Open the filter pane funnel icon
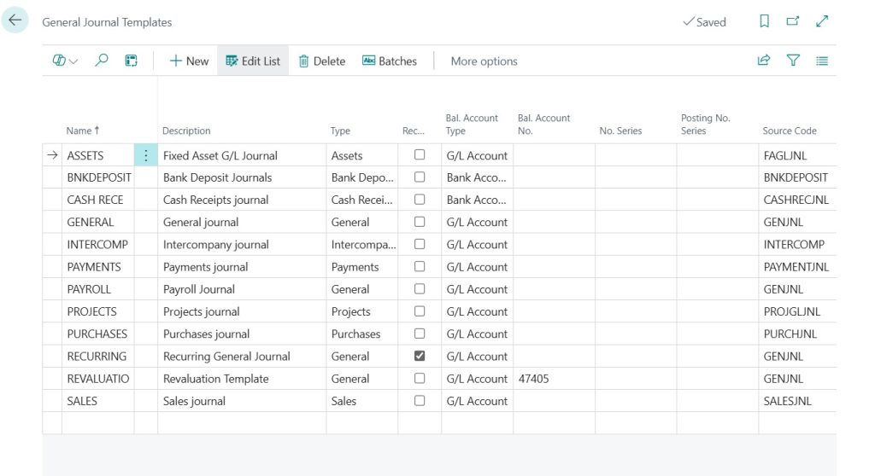This screenshot has width=875, height=476. (793, 61)
